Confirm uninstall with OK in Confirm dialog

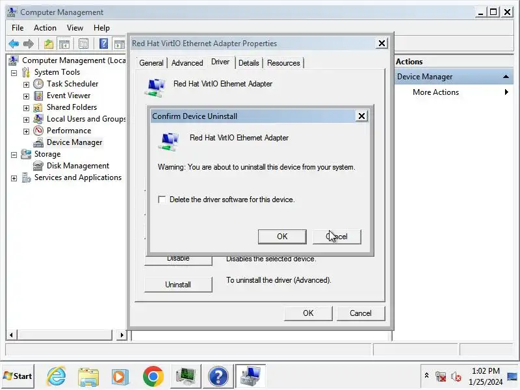(282, 237)
